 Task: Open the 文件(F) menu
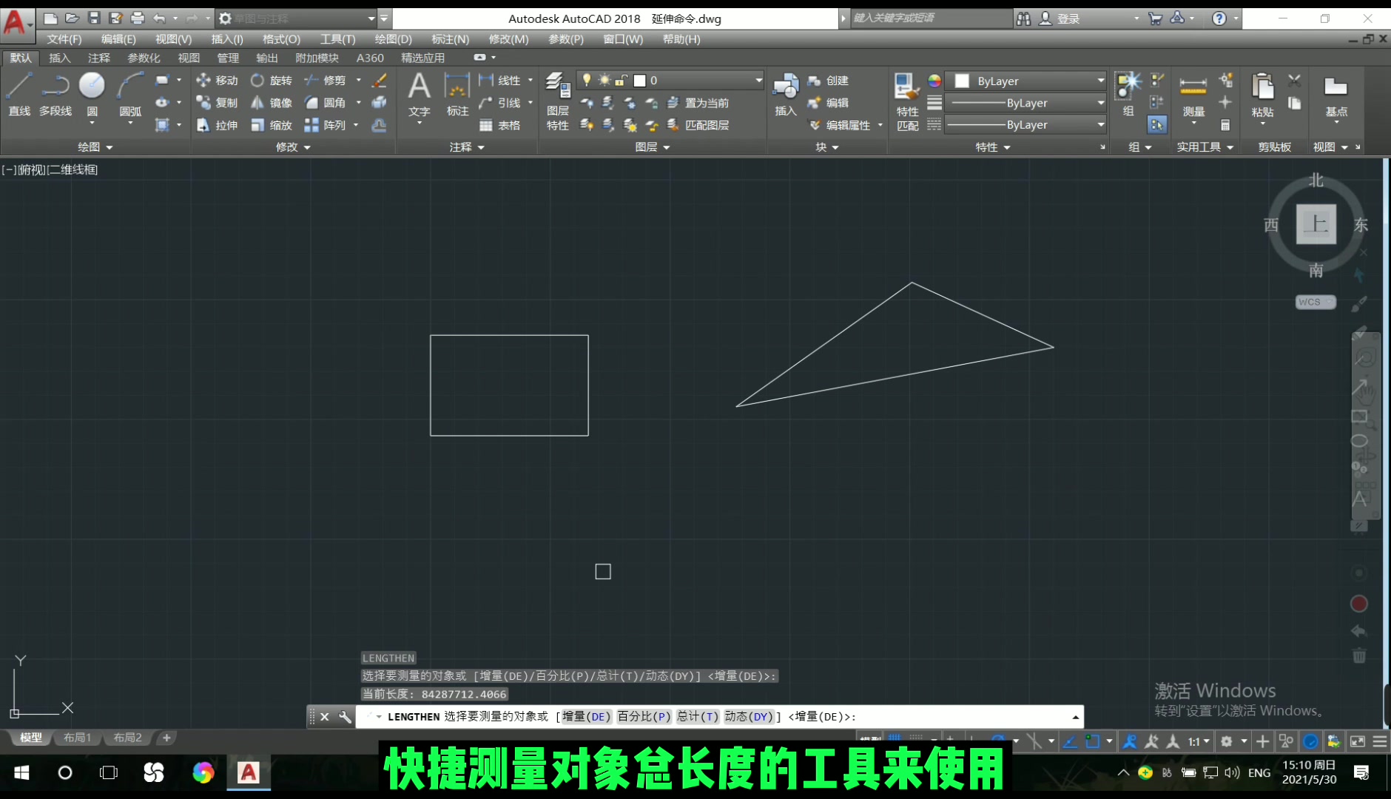[64, 39]
